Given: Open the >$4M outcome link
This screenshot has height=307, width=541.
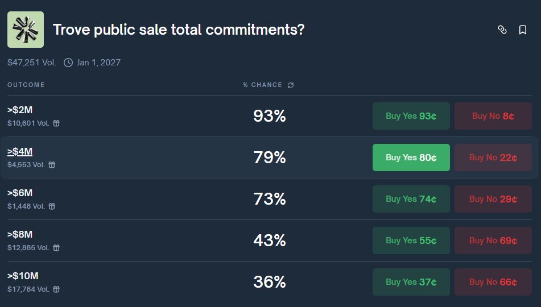Looking at the screenshot, I should tap(20, 151).
